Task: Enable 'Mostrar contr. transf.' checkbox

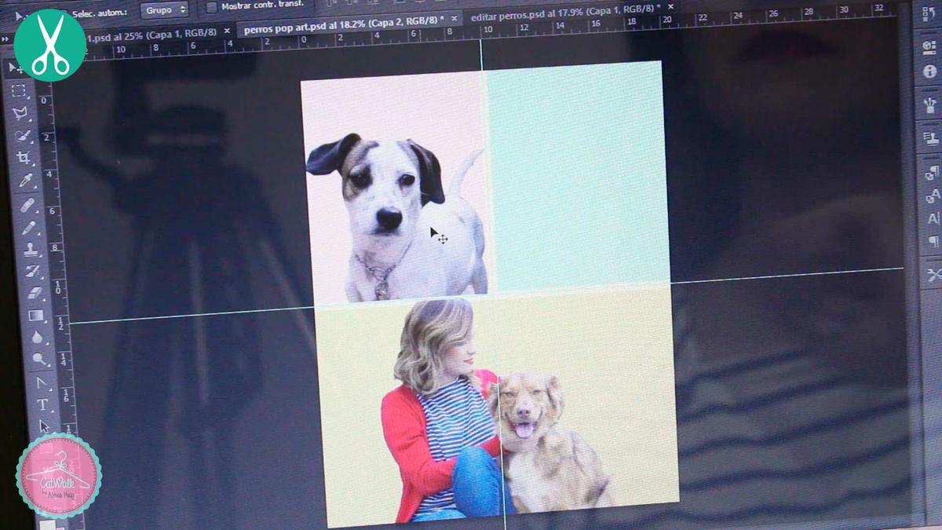Action: (x=212, y=7)
